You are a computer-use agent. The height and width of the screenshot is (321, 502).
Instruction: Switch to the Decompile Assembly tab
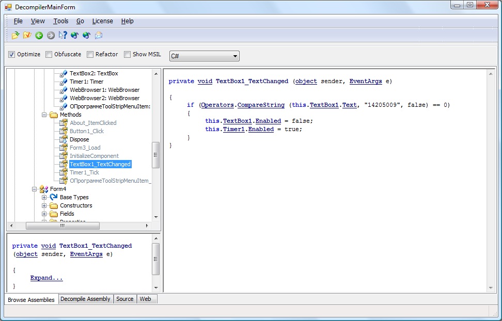click(86, 299)
